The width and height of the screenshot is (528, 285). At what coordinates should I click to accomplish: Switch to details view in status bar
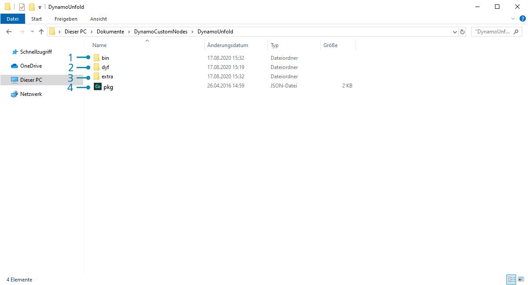(511, 279)
